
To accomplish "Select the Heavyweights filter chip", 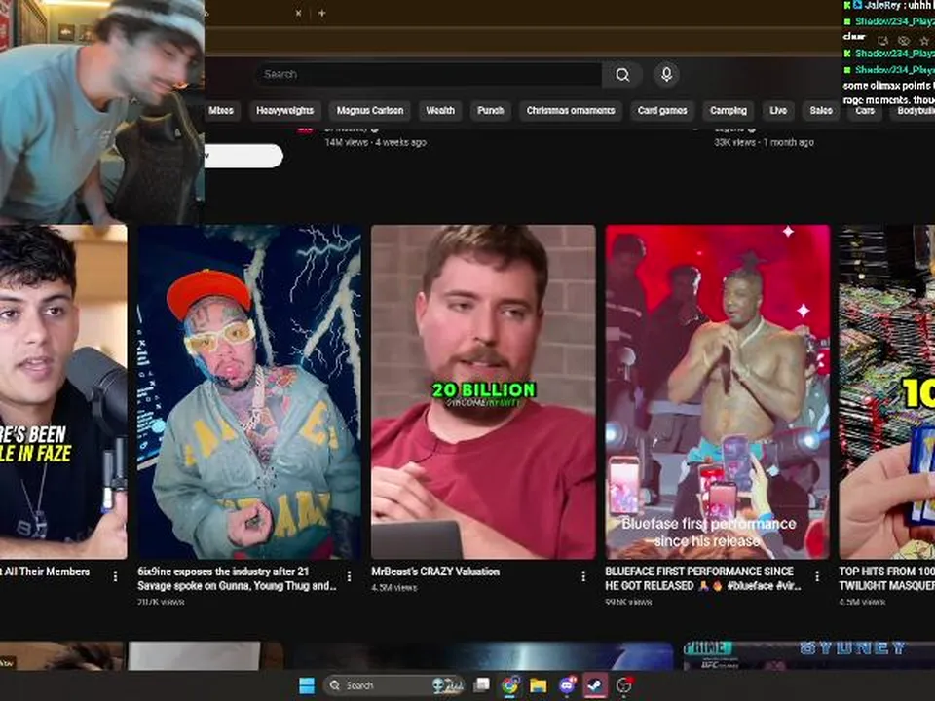I will pyautogui.click(x=285, y=110).
